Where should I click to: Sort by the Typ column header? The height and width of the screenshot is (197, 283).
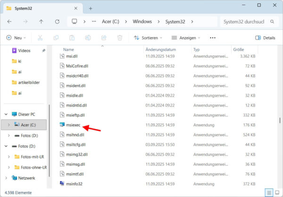196,49
